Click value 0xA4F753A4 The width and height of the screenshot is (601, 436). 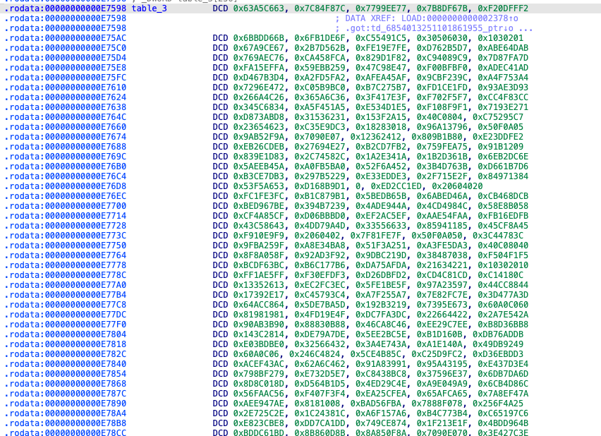click(503, 78)
